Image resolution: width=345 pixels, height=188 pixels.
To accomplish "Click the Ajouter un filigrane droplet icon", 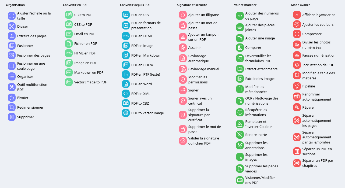I will (x=183, y=15).
